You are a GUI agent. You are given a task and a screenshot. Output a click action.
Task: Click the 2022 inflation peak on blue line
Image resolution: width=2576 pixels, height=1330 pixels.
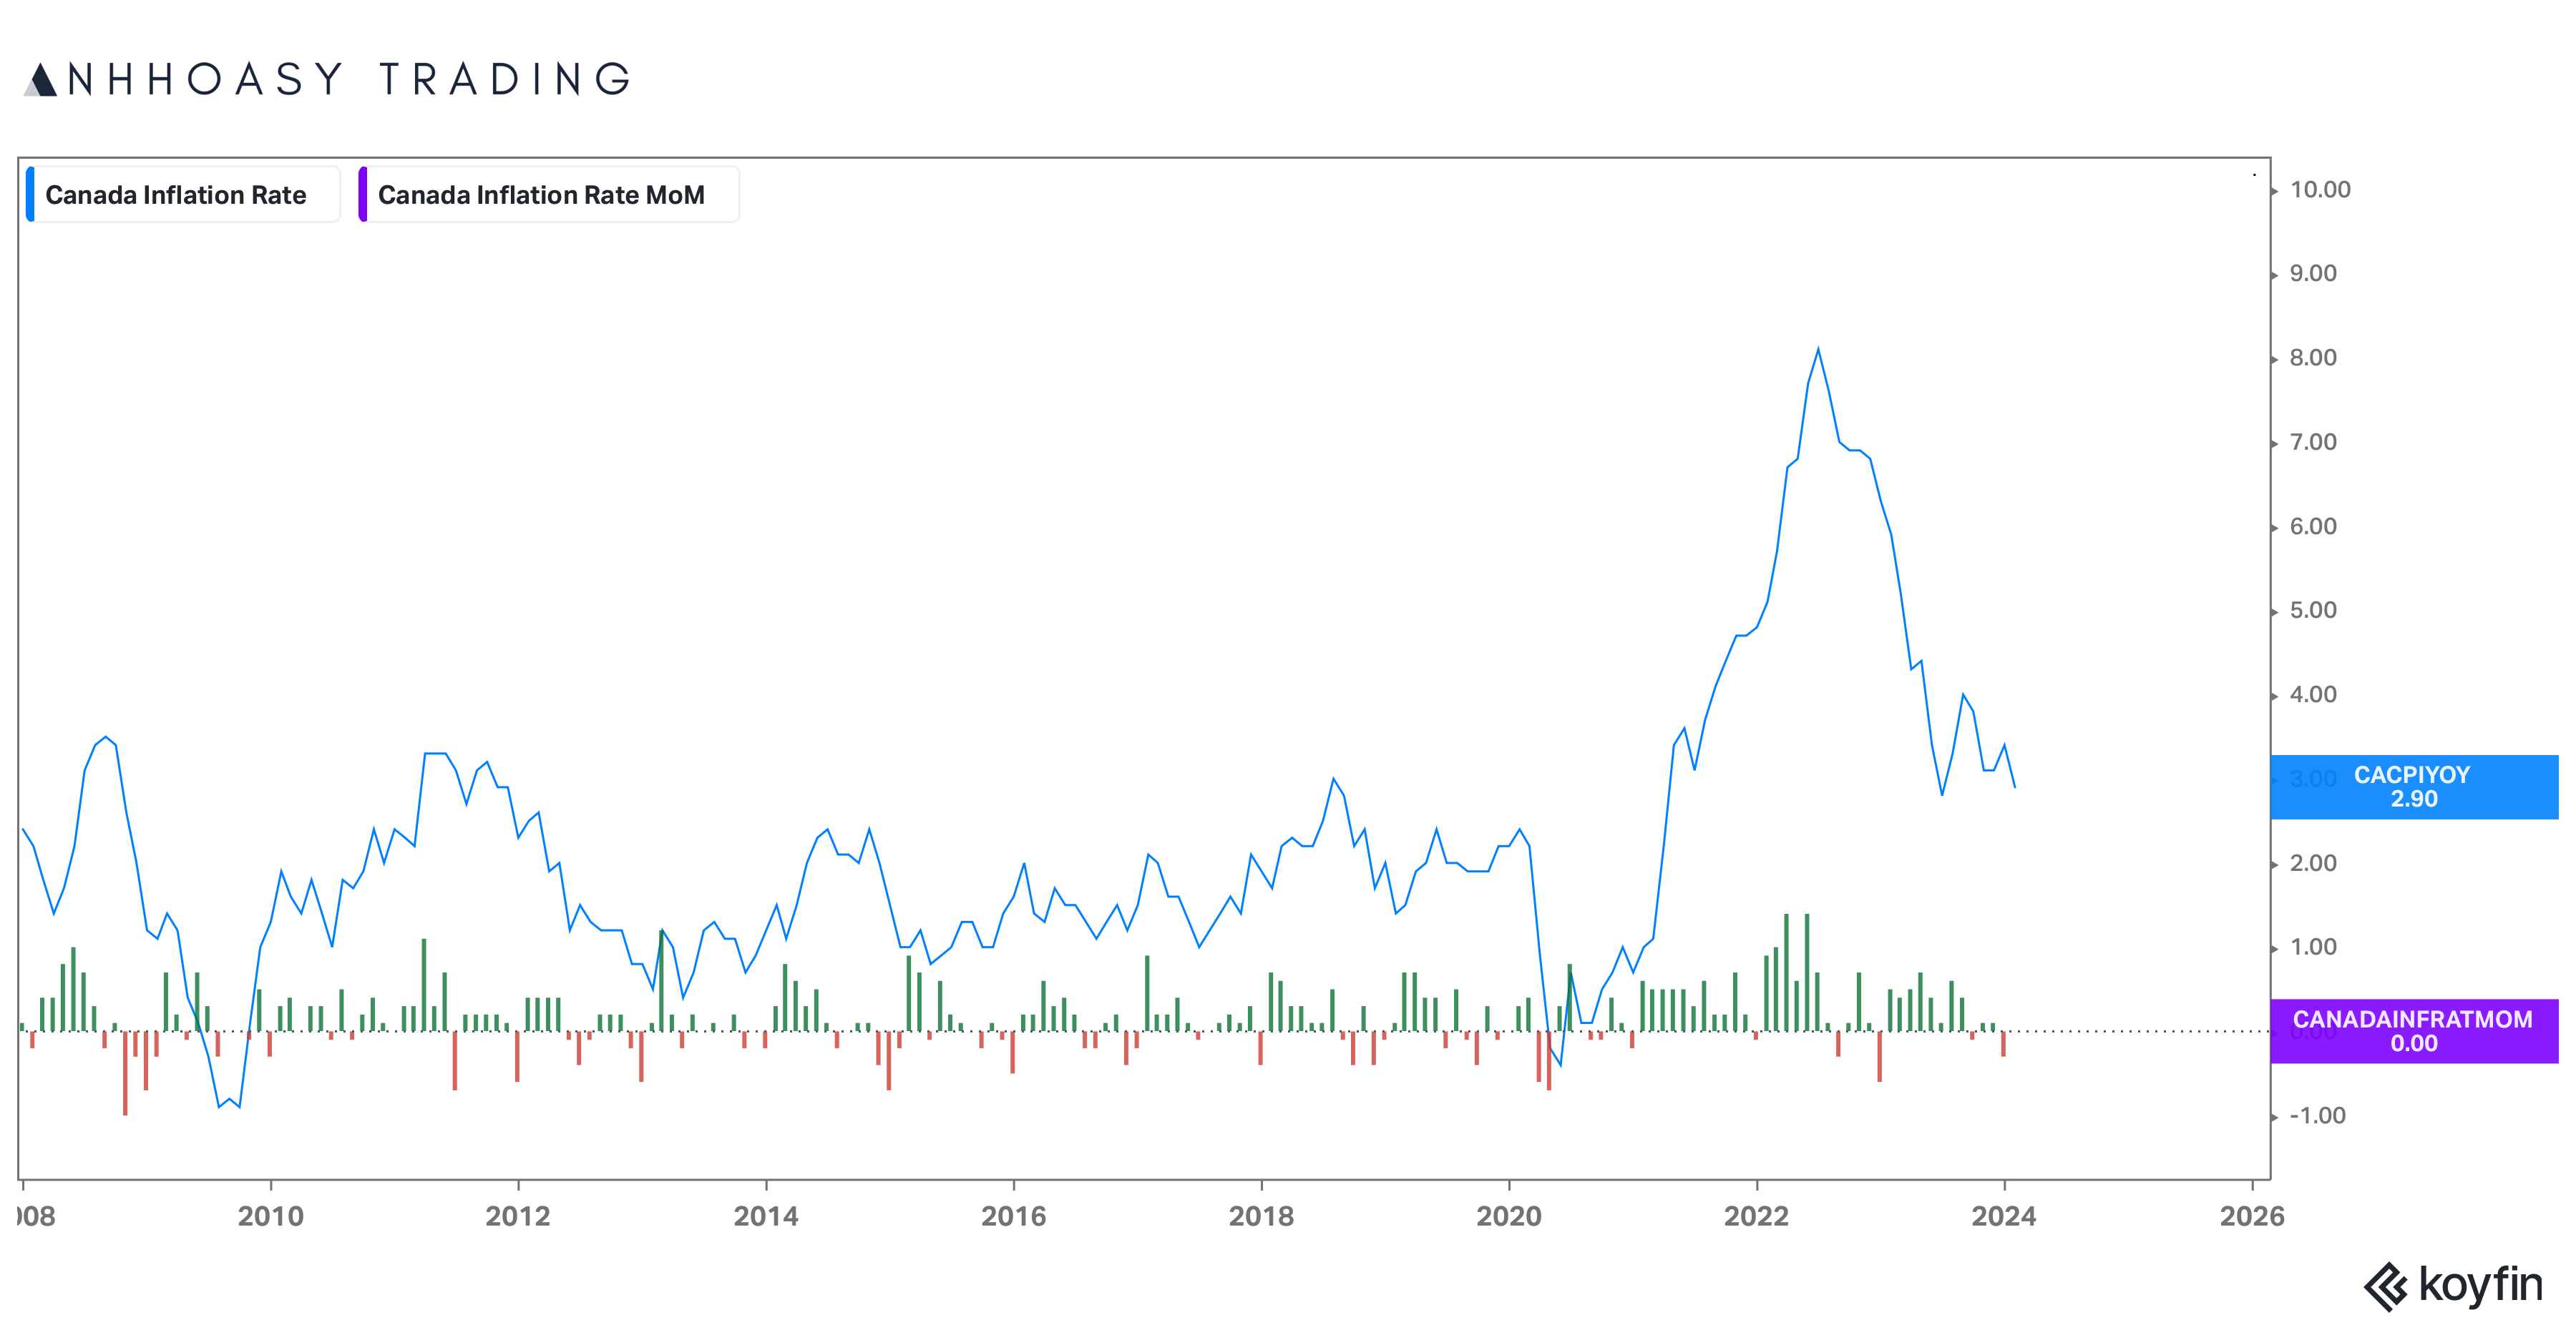tap(1818, 350)
